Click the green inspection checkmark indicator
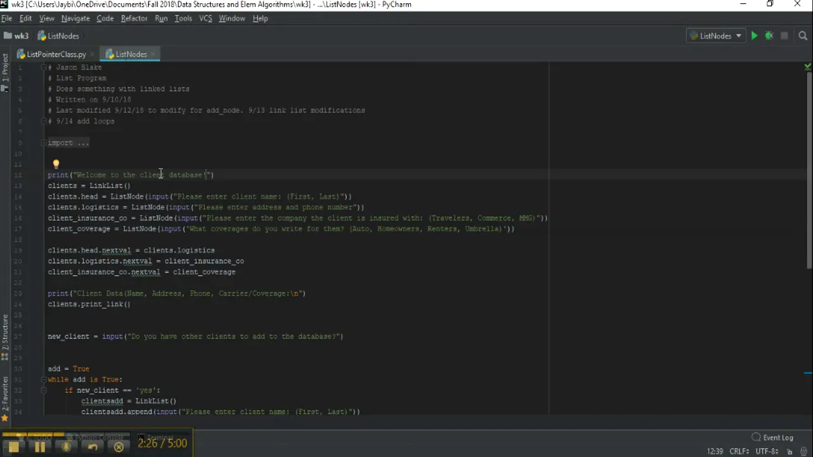 click(x=807, y=67)
